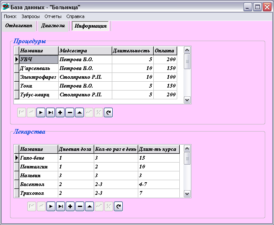Jump to last record in Процедуры navigator

tap(51, 112)
